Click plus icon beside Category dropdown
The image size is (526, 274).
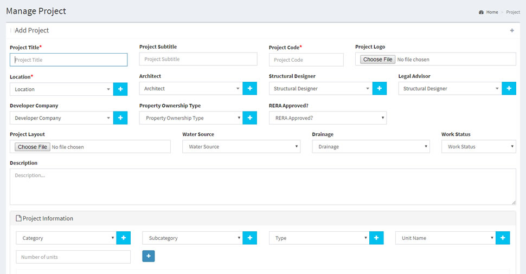click(124, 238)
